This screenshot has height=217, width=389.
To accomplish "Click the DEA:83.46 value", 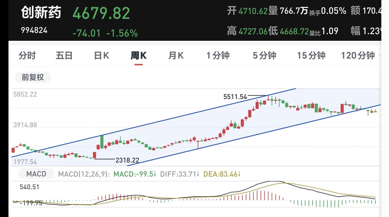I will (222, 174).
